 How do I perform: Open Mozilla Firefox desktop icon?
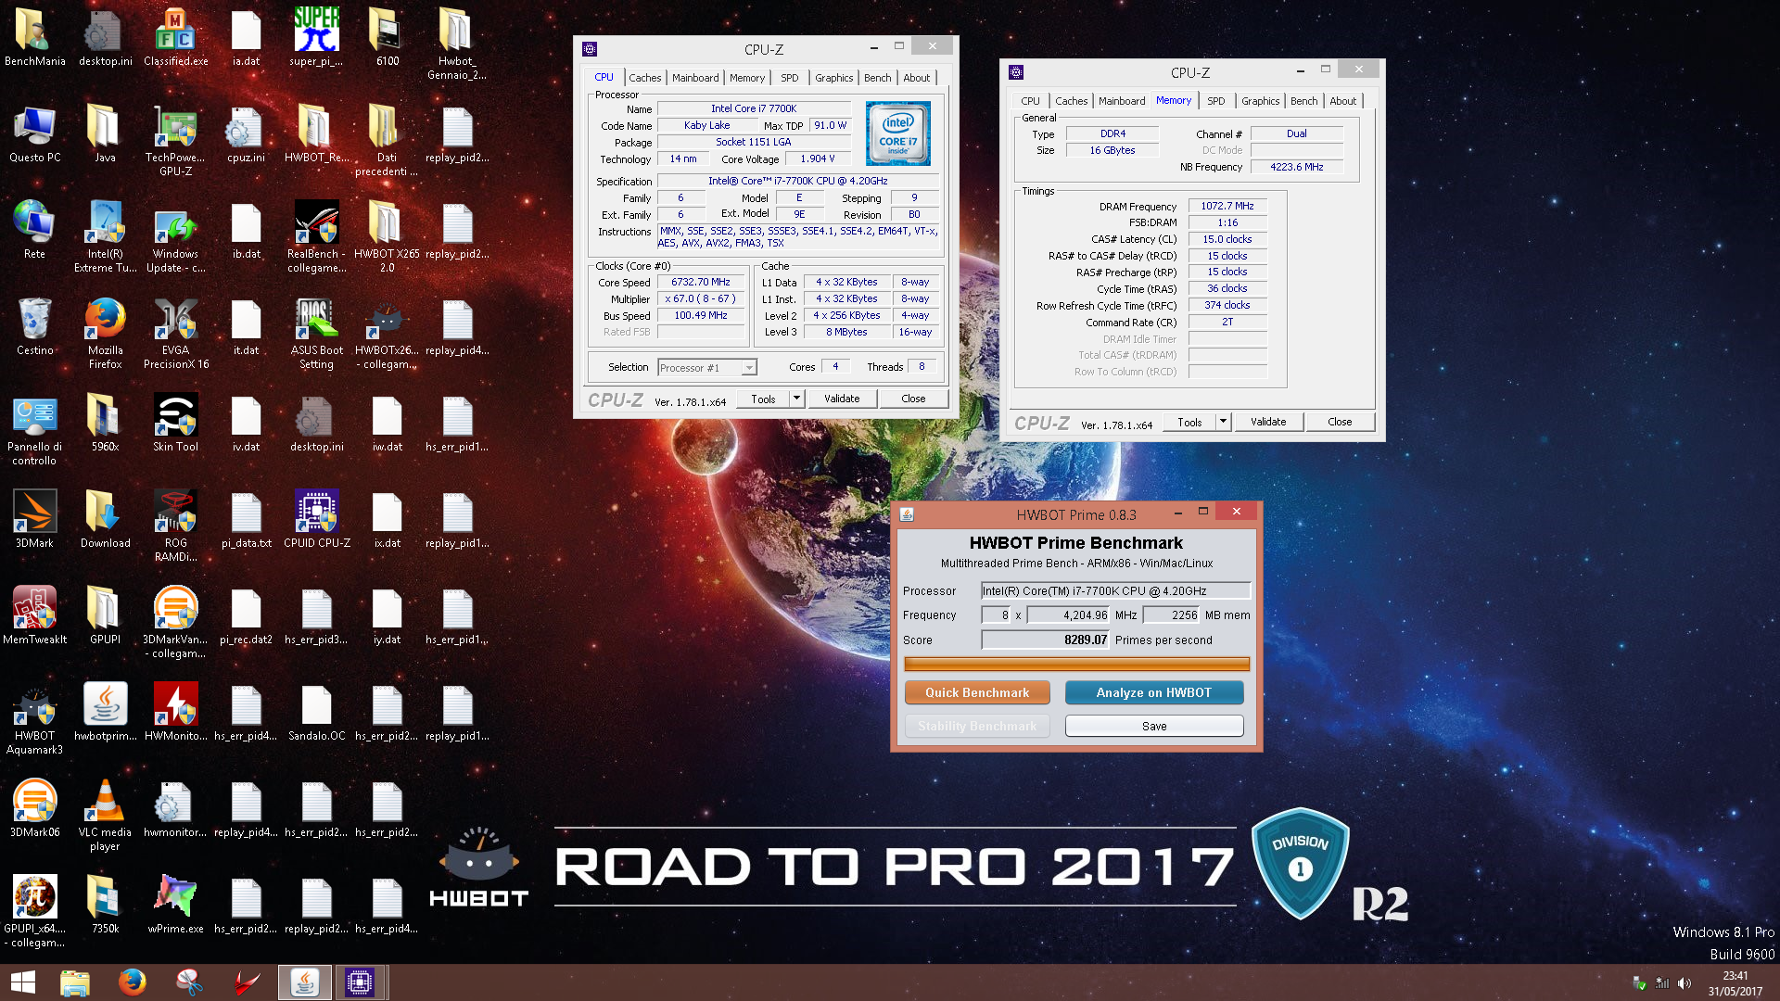(105, 333)
